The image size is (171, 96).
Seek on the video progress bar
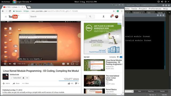41,61
